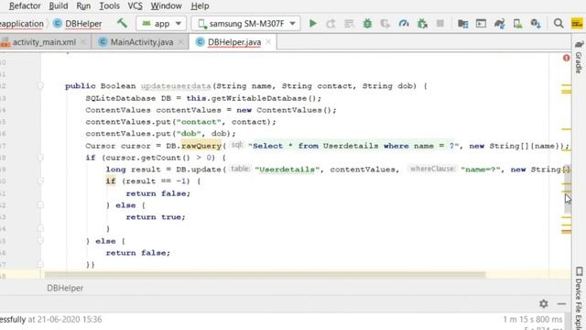The width and height of the screenshot is (586, 330).
Task: Click the Run with Coverage icon
Action: [385, 24]
